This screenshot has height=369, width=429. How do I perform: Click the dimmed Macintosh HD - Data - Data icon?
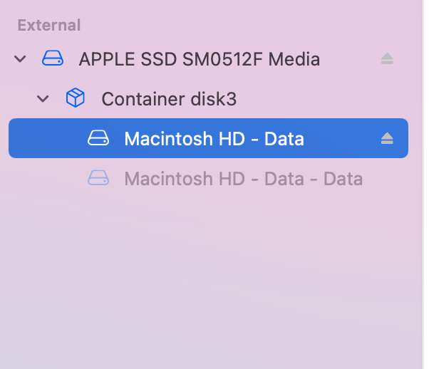[x=98, y=178]
